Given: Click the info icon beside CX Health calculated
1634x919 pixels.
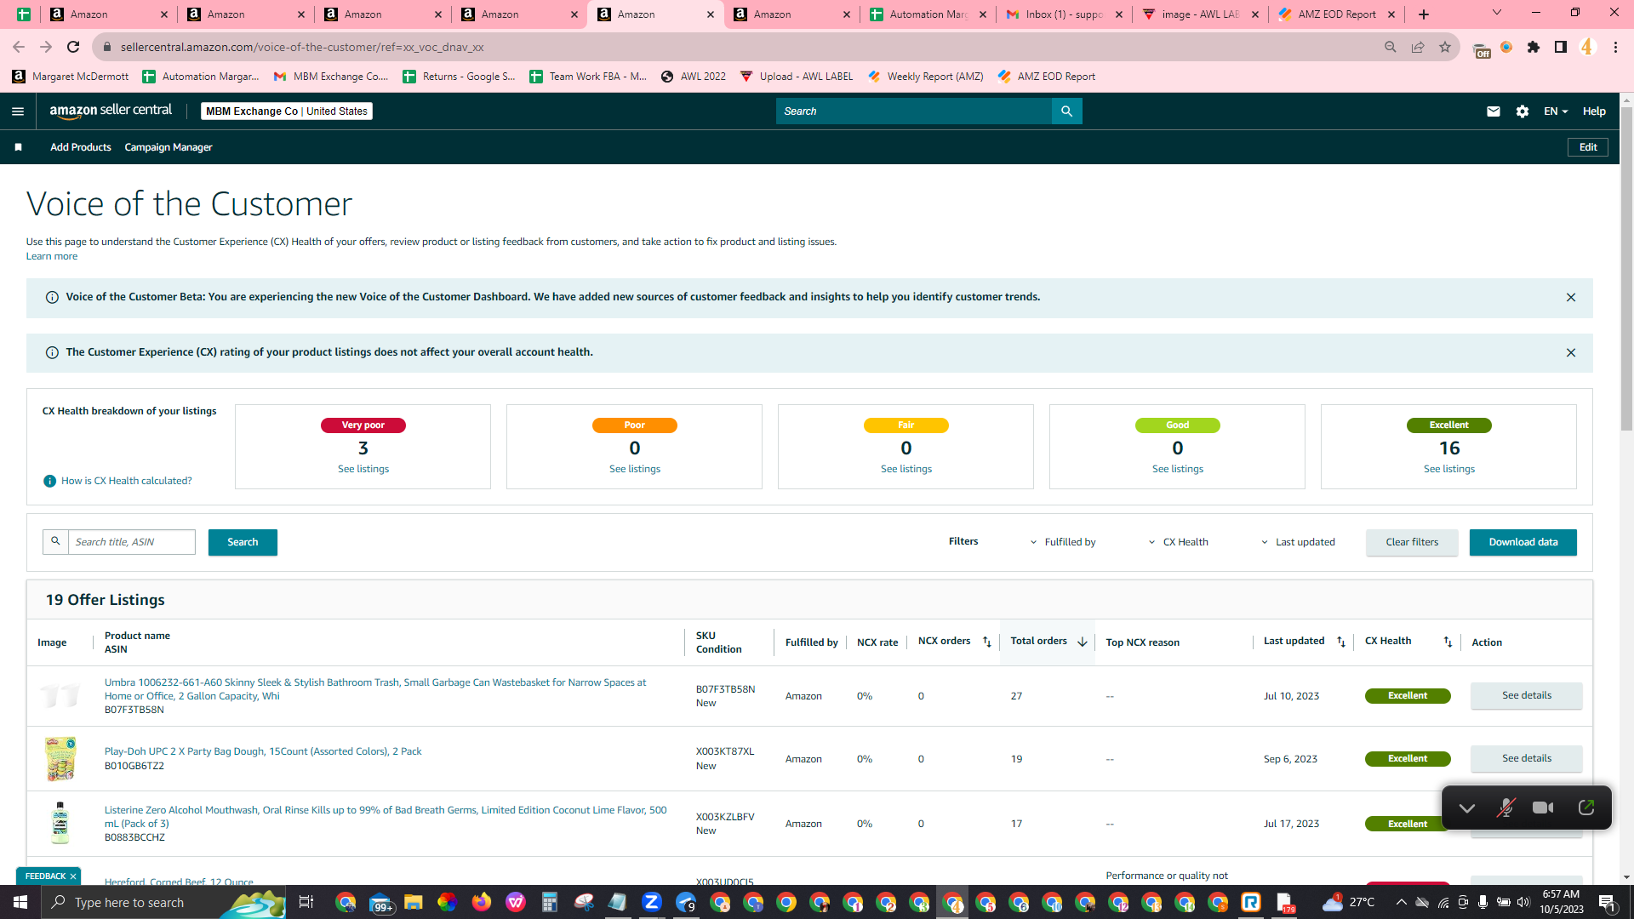Looking at the screenshot, I should 49,482.
